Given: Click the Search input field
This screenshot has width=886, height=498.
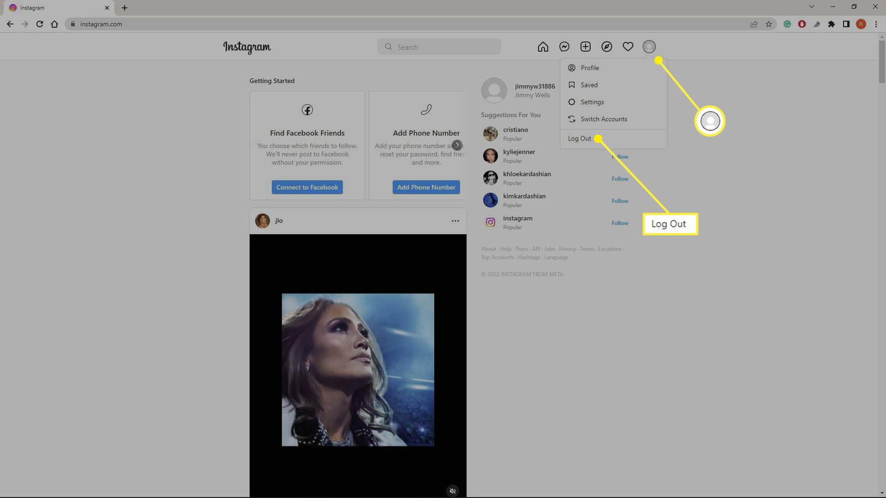Looking at the screenshot, I should pos(439,47).
